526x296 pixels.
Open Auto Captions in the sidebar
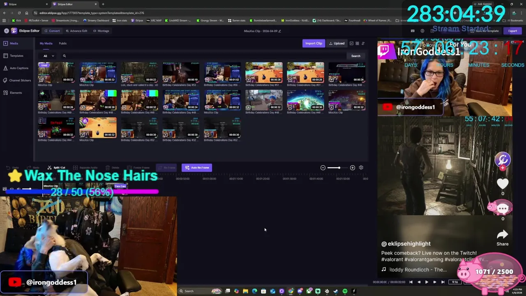[16, 68]
